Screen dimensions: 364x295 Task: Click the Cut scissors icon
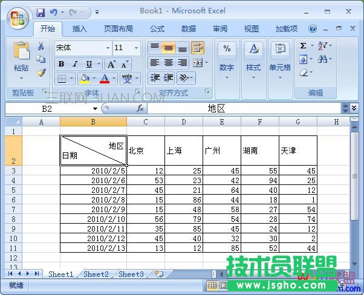coord(41,47)
